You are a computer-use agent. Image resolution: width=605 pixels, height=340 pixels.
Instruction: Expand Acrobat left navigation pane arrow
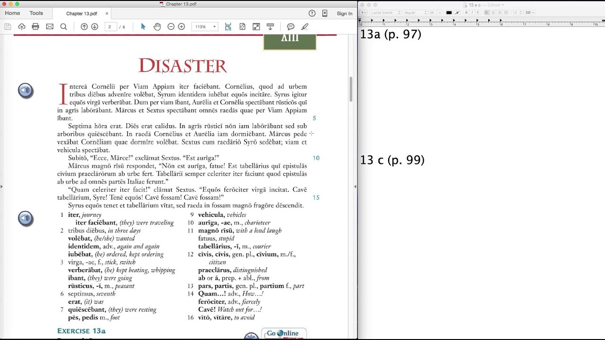[2, 187]
